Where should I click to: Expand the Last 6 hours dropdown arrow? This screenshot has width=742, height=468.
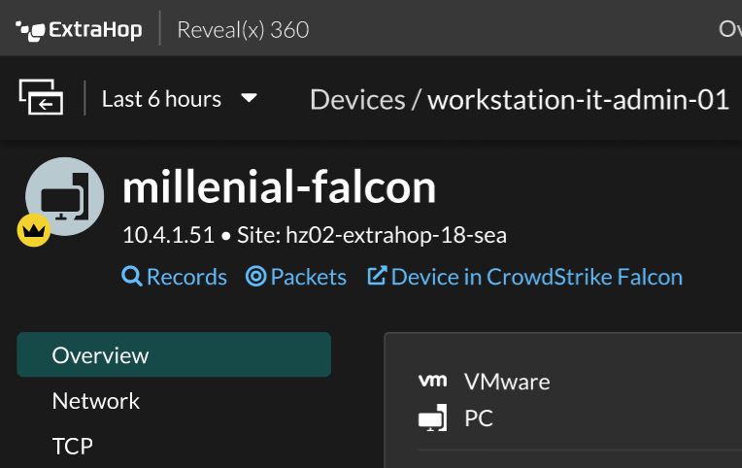coord(249,98)
